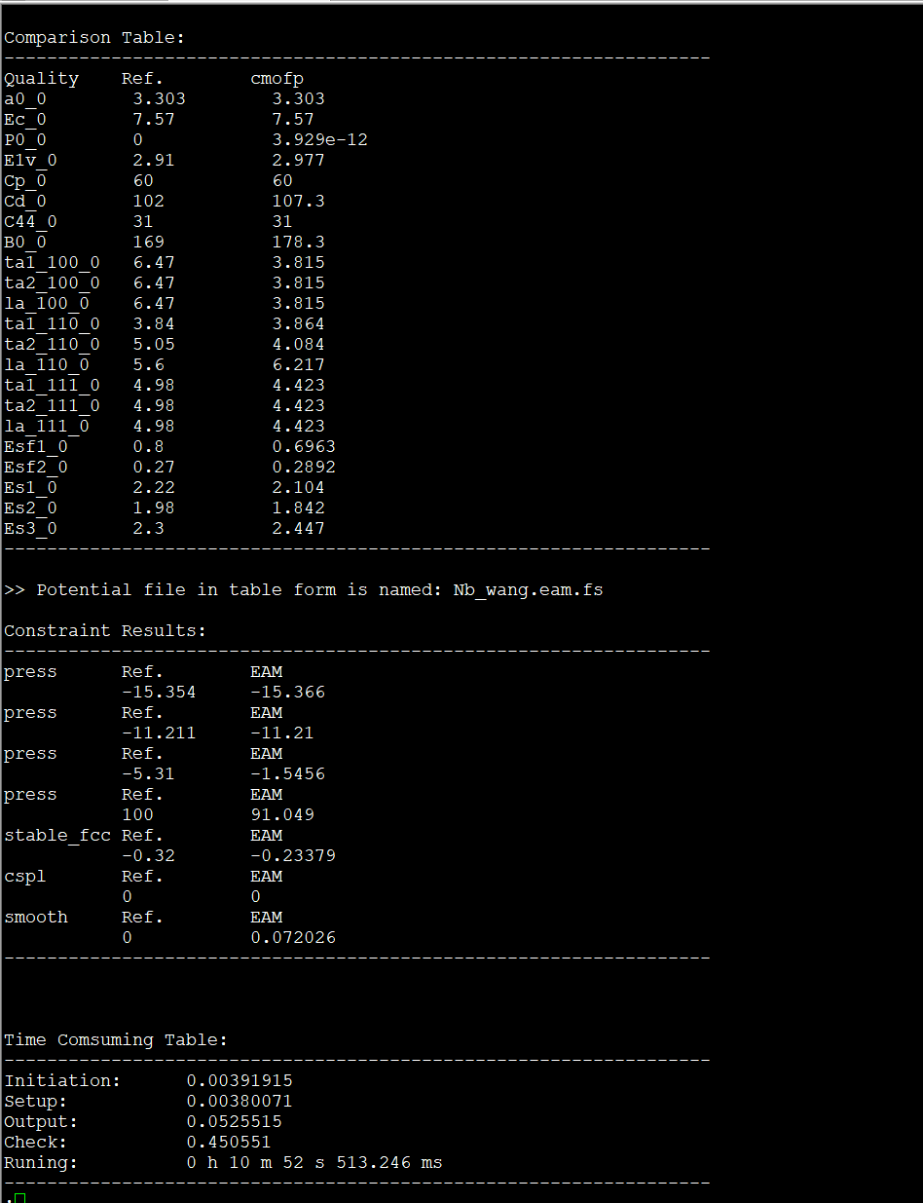Click the "la_100_0" row label
The width and height of the screenshot is (923, 1203).
click(47, 304)
